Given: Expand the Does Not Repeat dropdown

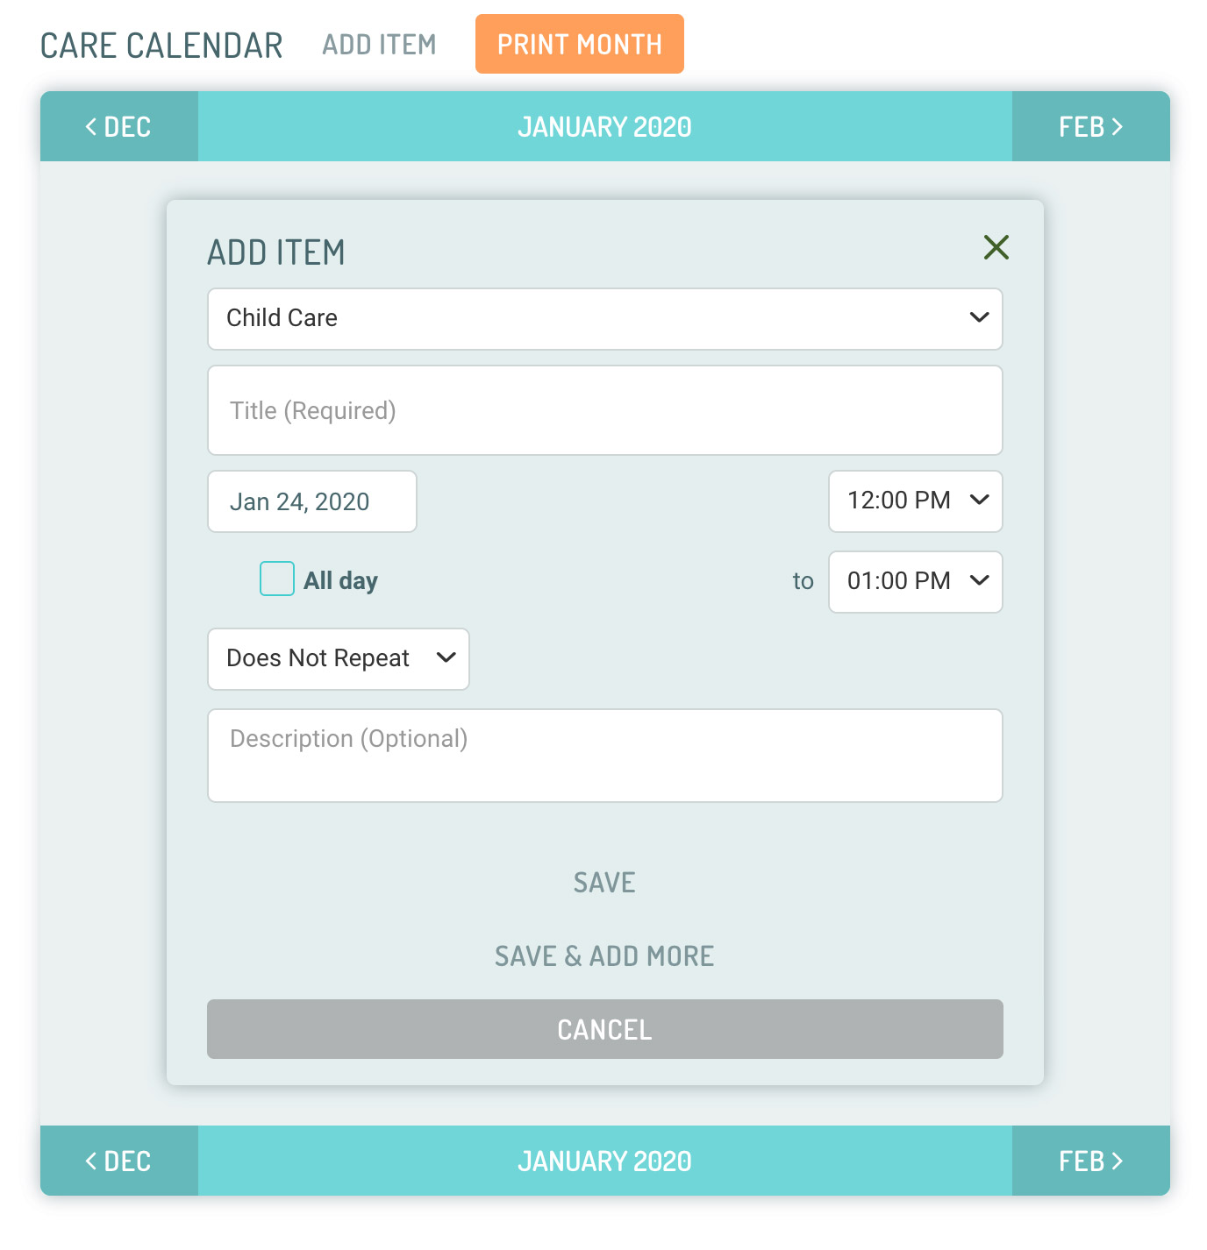Looking at the screenshot, I should (339, 659).
